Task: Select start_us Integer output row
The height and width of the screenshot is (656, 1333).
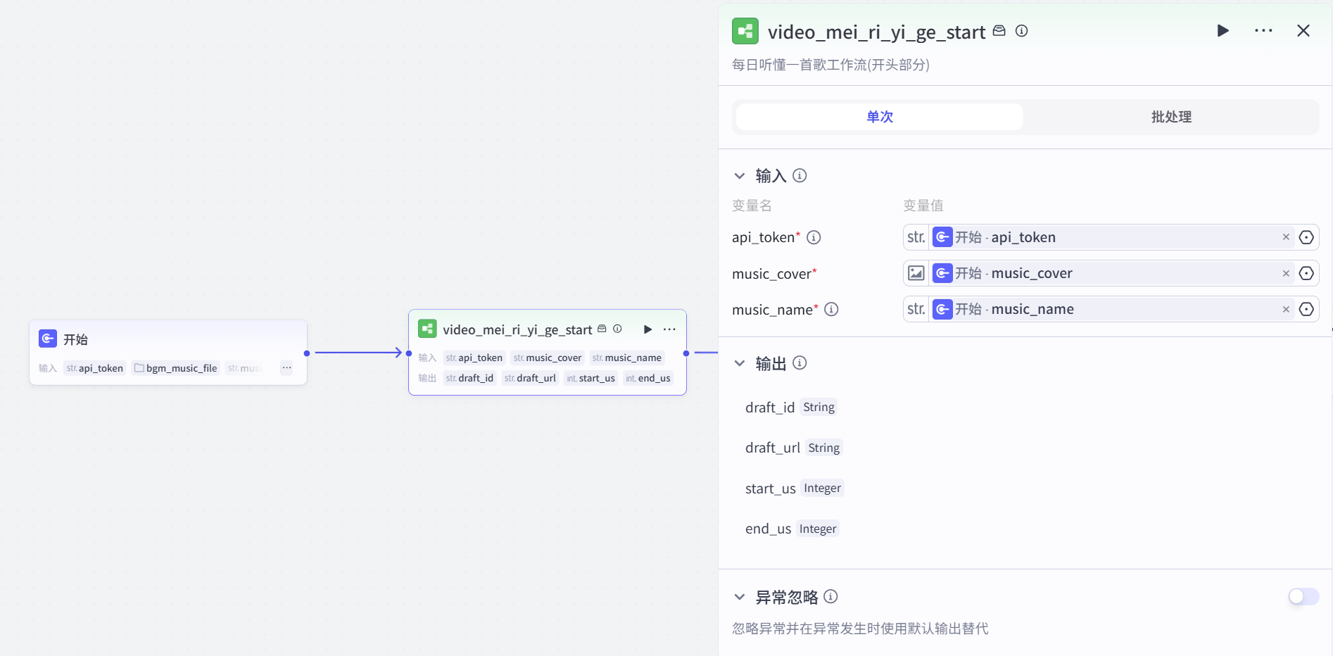Action: 795,488
